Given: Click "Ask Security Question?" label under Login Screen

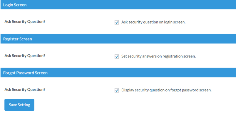Looking at the screenshot, I should (x=25, y=22).
